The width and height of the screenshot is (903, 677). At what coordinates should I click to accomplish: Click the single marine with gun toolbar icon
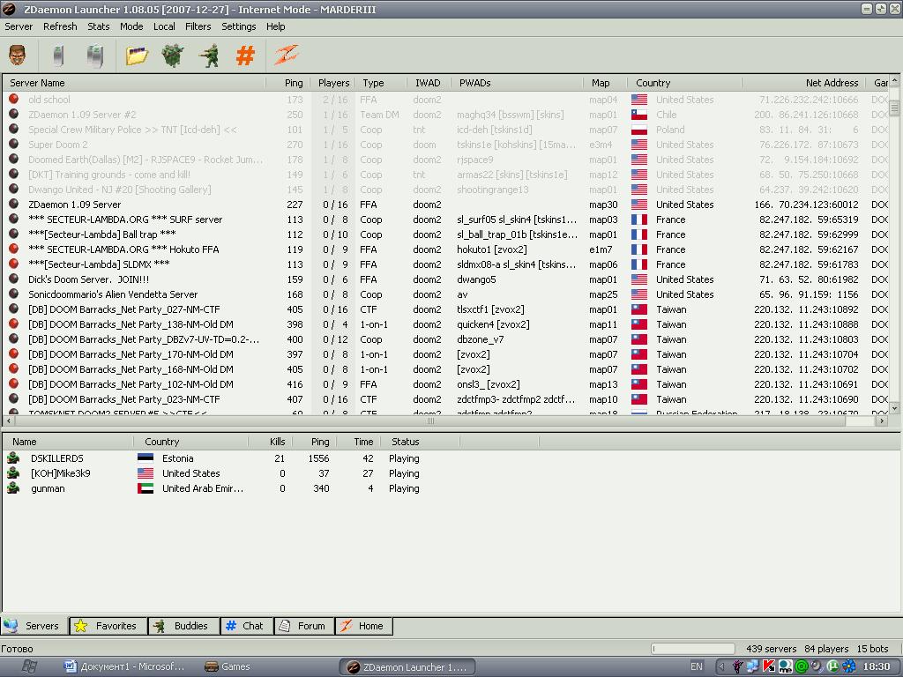click(209, 56)
